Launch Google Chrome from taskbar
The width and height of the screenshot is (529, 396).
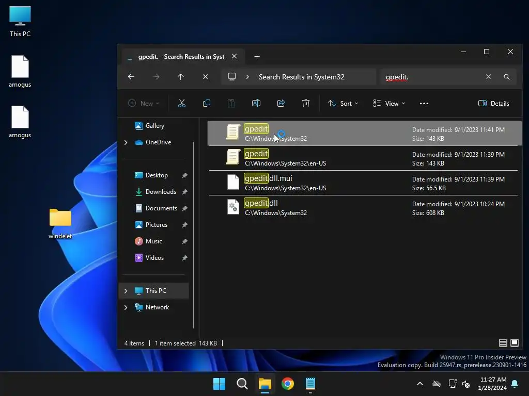pos(287,384)
